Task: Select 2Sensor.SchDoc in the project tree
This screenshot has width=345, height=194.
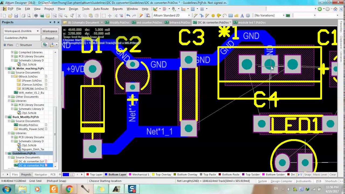Action: (x=32, y=85)
